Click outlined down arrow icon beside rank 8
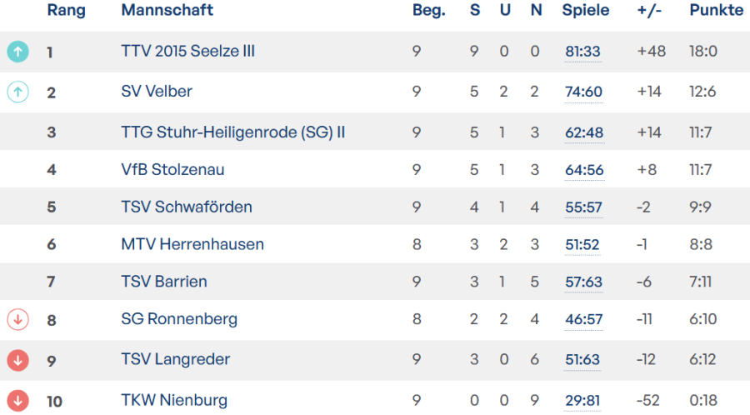 (17, 319)
